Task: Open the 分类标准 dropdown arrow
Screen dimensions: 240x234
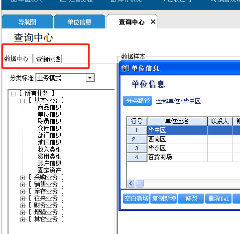Action: click(x=90, y=78)
